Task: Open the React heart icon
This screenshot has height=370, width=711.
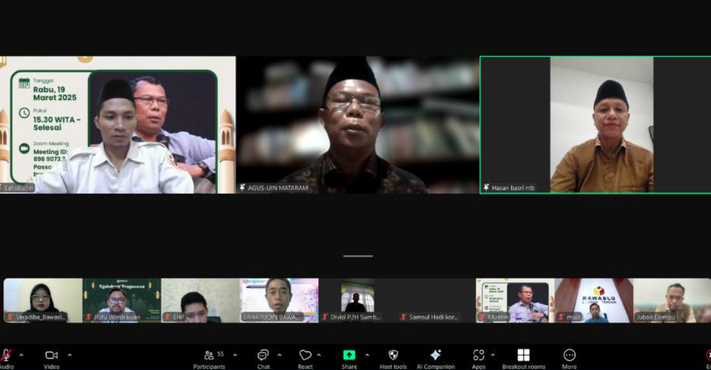Action: click(x=305, y=355)
